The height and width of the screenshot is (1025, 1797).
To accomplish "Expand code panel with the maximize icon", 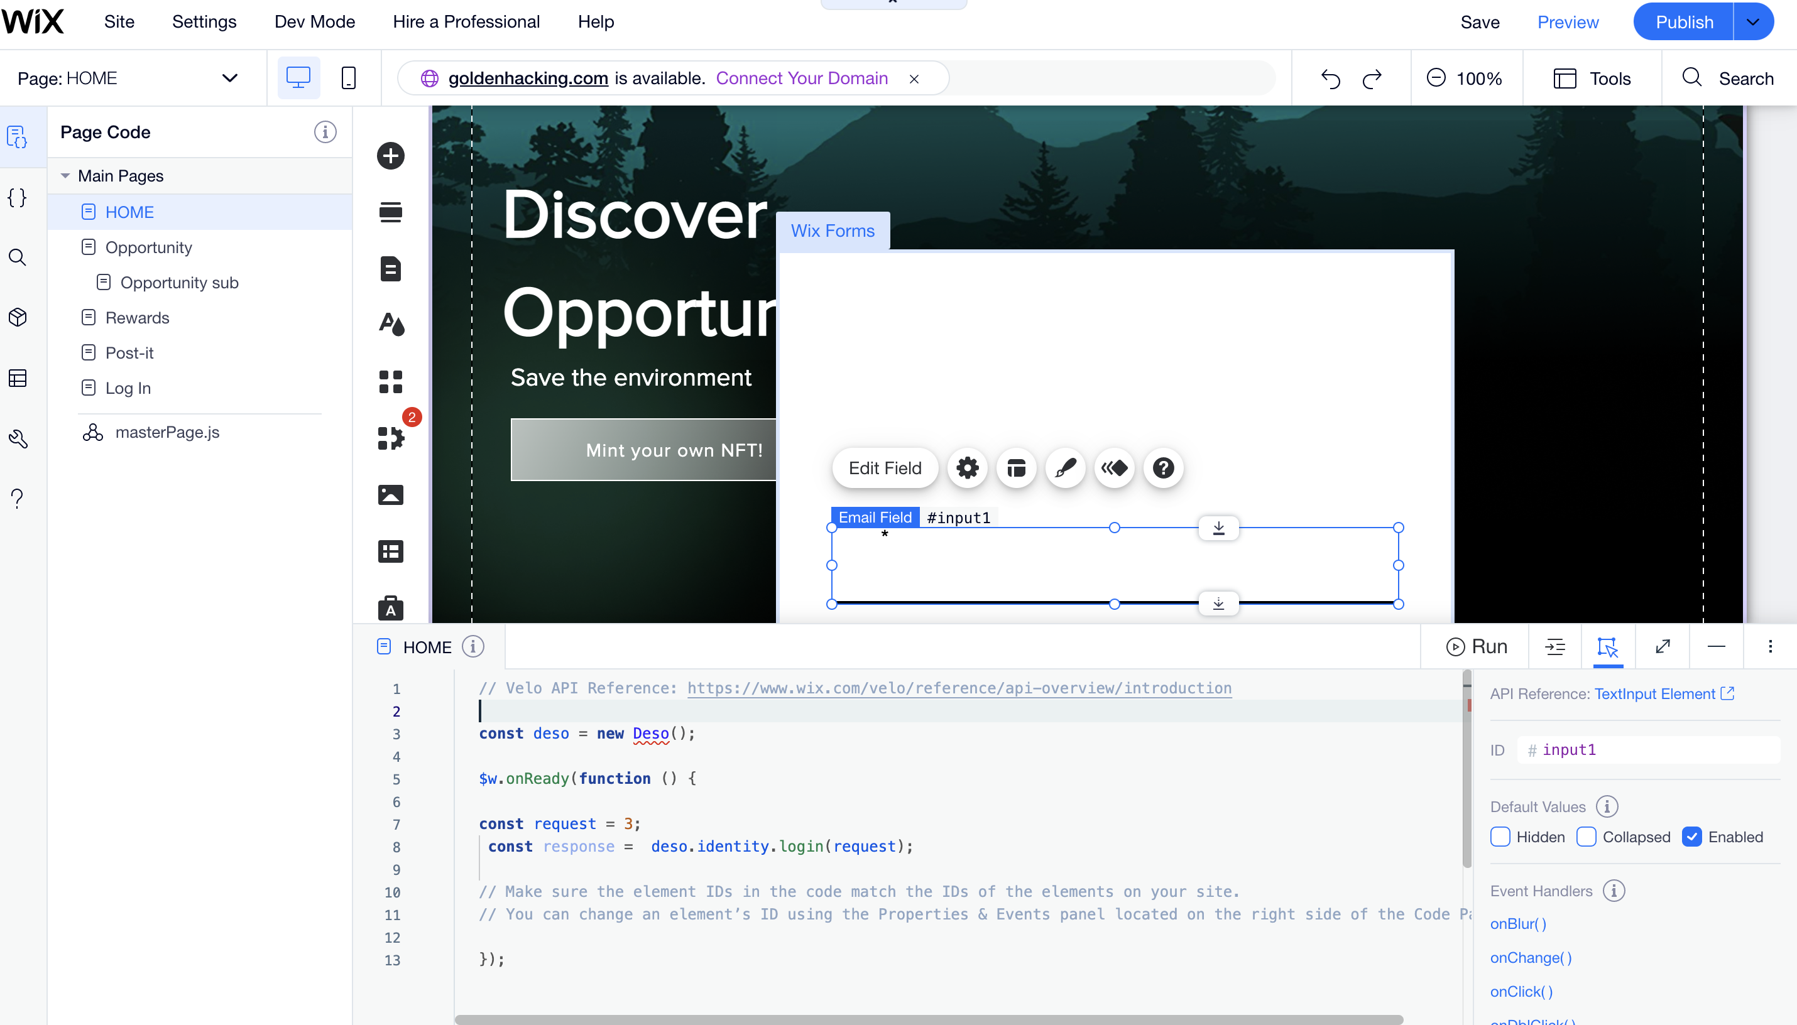I will point(1663,646).
